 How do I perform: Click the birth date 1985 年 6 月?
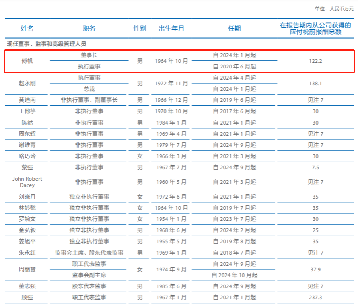pyautogui.click(x=171, y=286)
